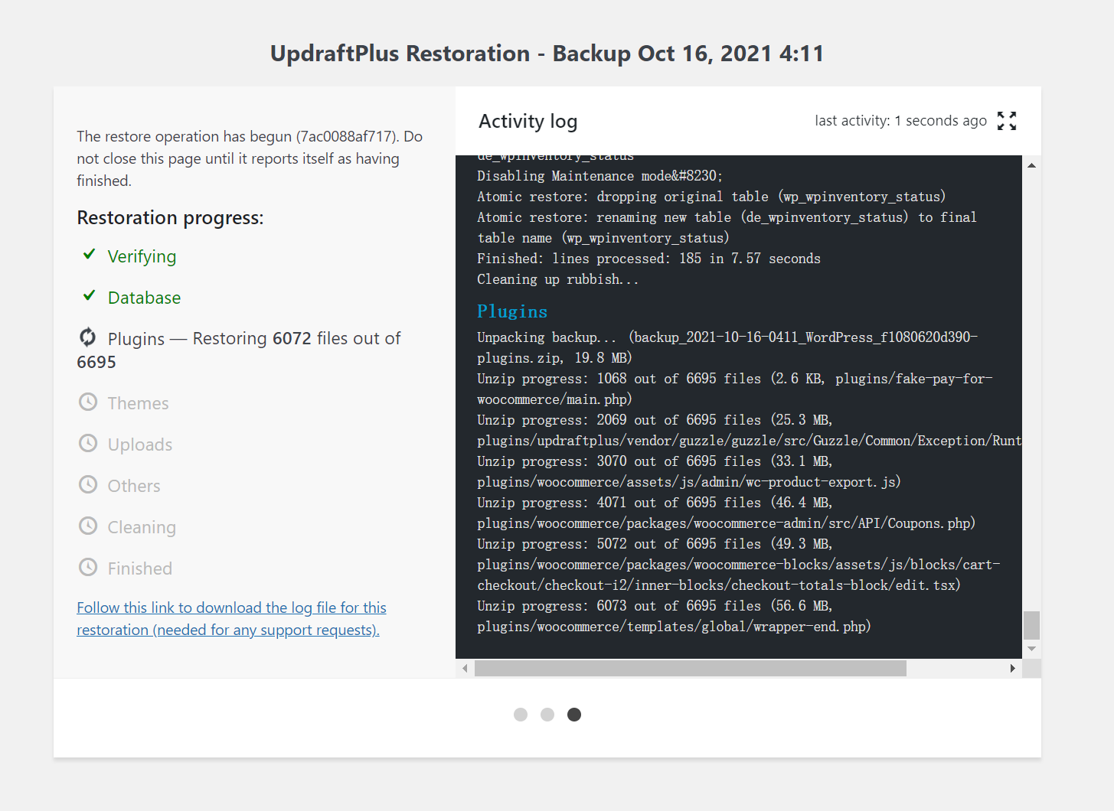Click the 'Verifying' progress step
This screenshot has width=1114, height=811.
[x=142, y=256]
